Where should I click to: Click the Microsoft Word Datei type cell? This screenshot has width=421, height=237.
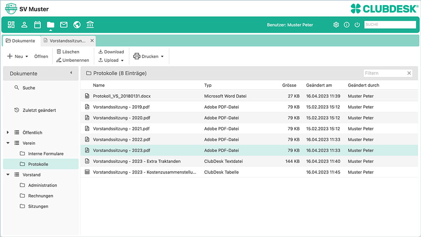tap(225, 96)
